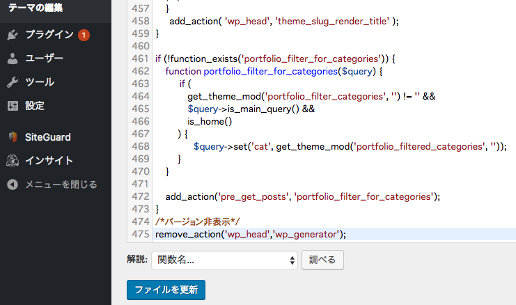Viewport: 516px width, 305px height.
Task: Click line 472 add_action pre_get_posts code
Action: [303, 197]
